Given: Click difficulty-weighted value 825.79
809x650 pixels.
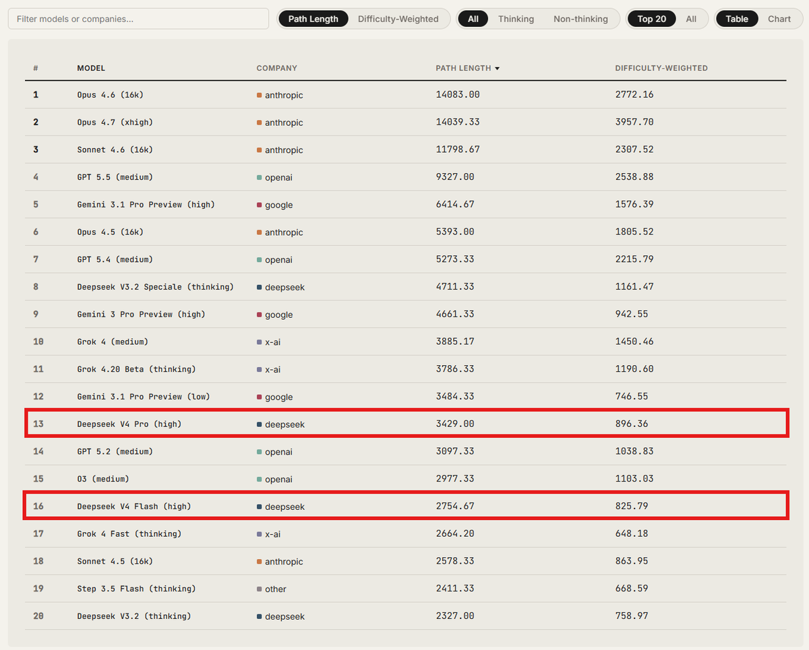Looking at the screenshot, I should 632,507.
